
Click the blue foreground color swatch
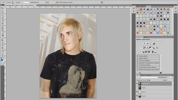coord(2,60)
